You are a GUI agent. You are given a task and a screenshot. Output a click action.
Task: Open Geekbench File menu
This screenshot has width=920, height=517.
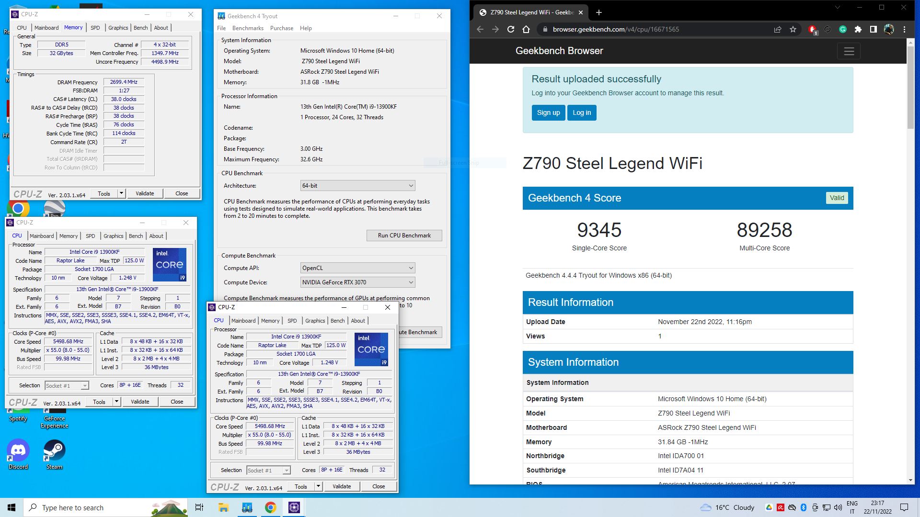click(221, 28)
